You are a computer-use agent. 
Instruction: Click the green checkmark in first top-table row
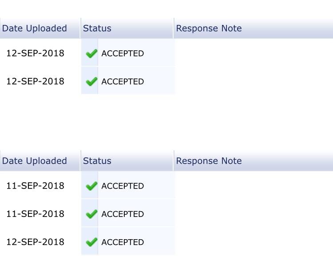click(x=91, y=53)
